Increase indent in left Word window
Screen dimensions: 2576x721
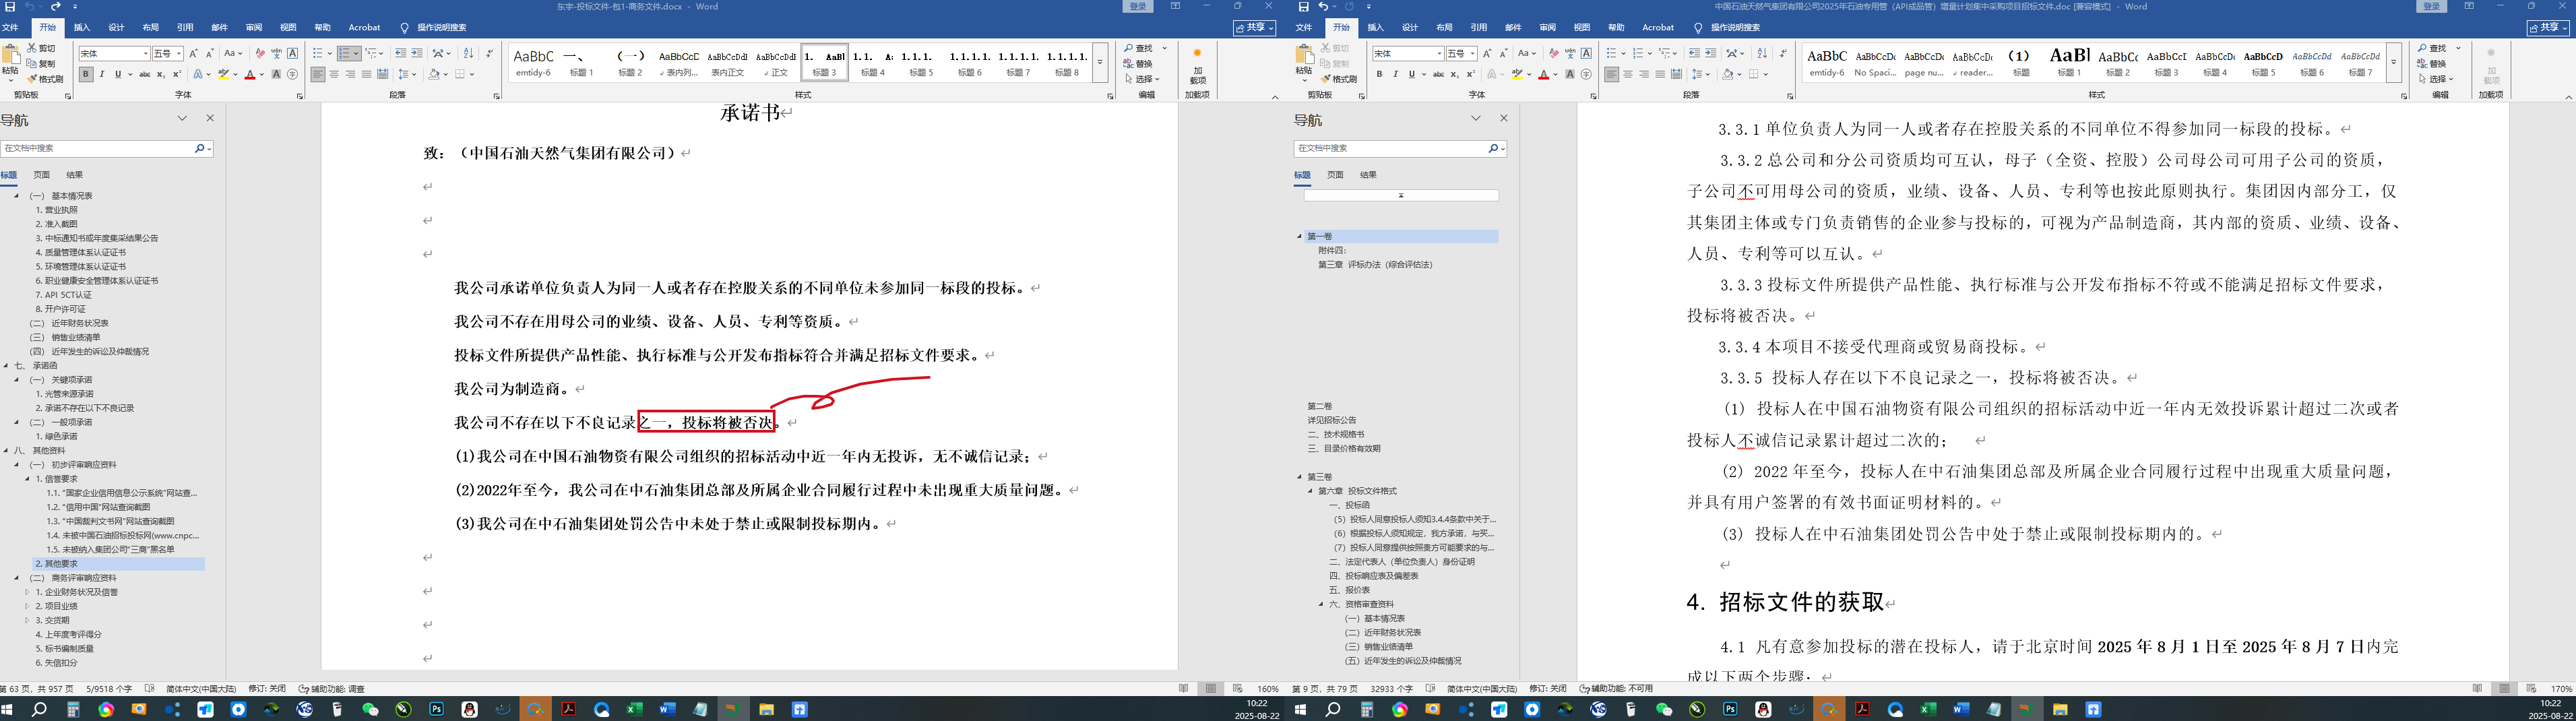[x=417, y=53]
